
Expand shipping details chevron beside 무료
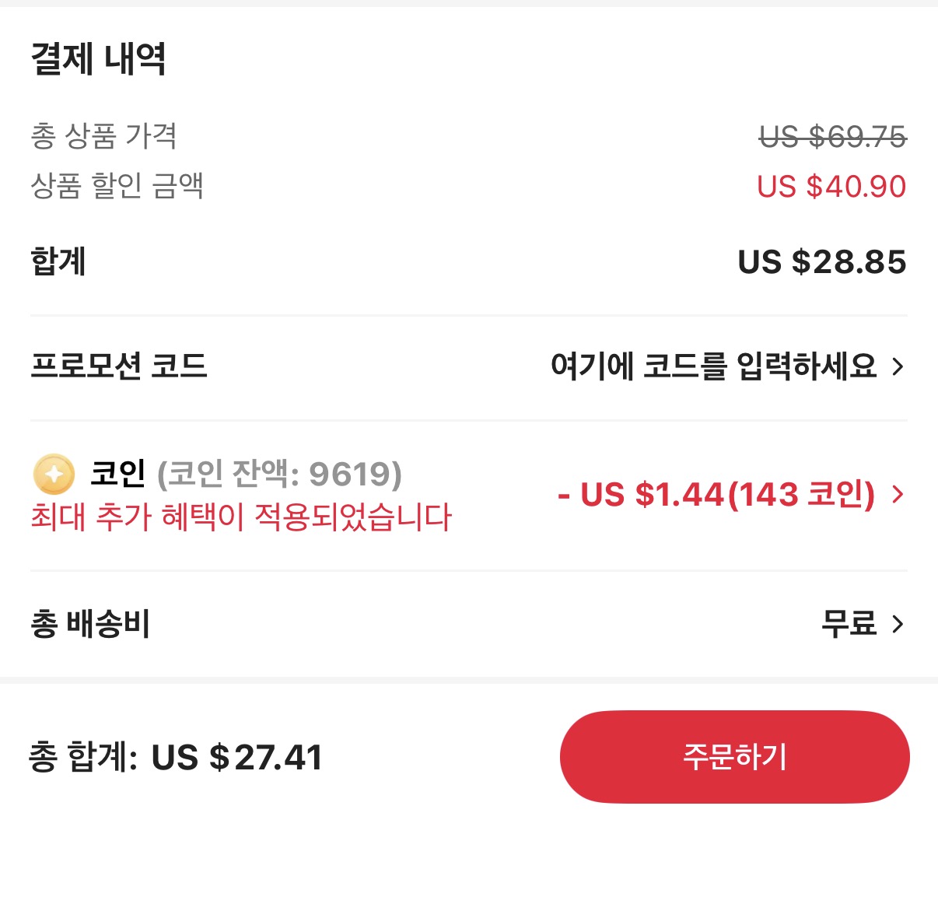[898, 624]
